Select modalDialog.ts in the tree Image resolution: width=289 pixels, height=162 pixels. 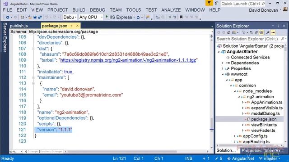(266, 113)
